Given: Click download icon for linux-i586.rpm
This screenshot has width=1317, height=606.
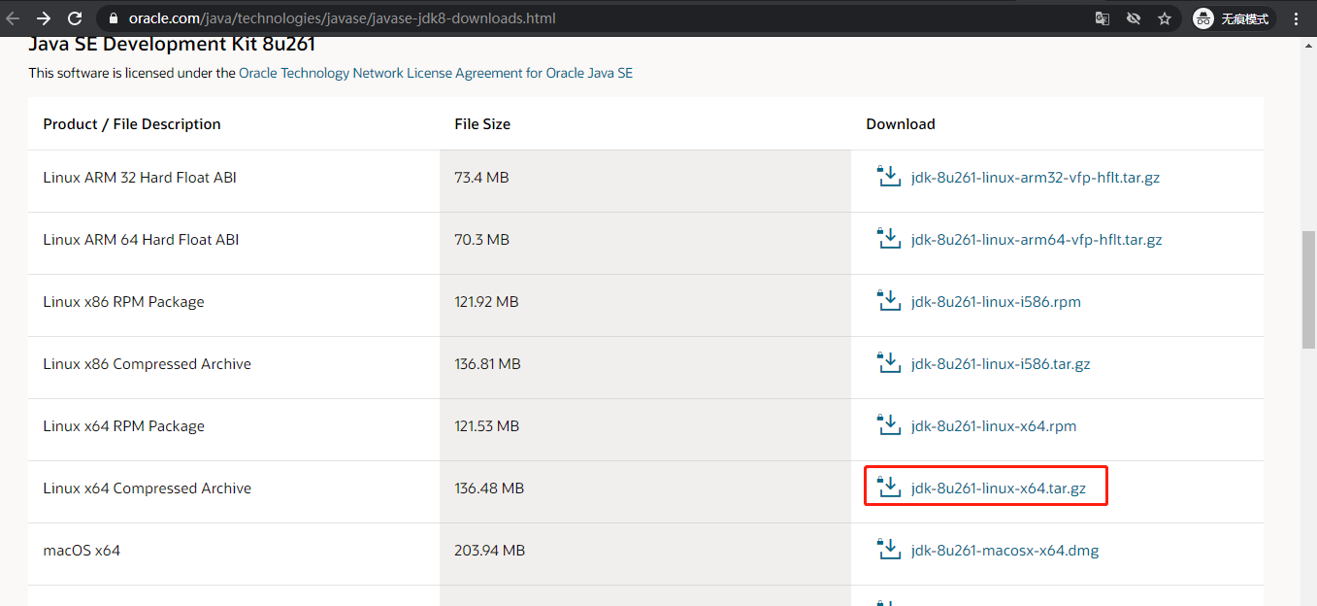Looking at the screenshot, I should [889, 301].
